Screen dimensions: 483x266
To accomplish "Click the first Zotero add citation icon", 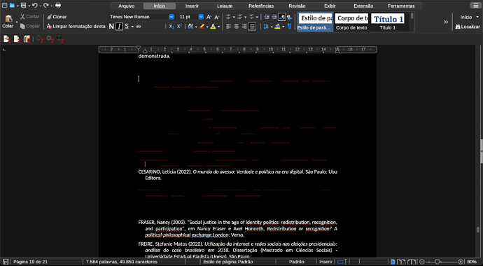I will [7, 39].
